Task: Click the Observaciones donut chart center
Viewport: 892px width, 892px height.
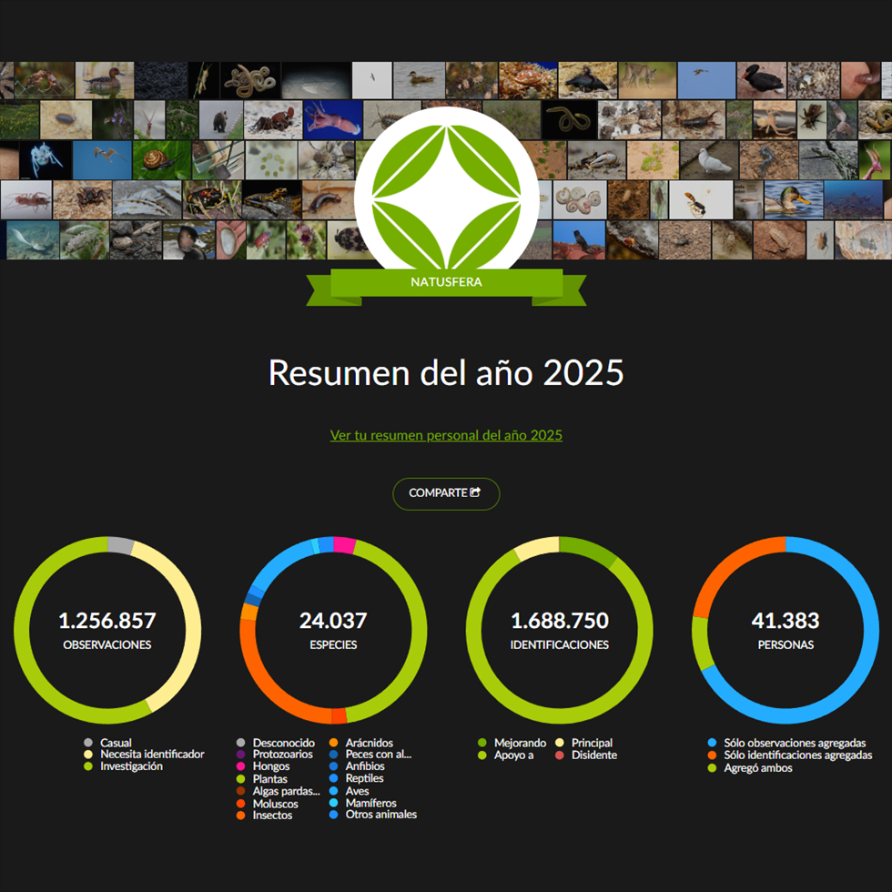Action: click(x=107, y=630)
